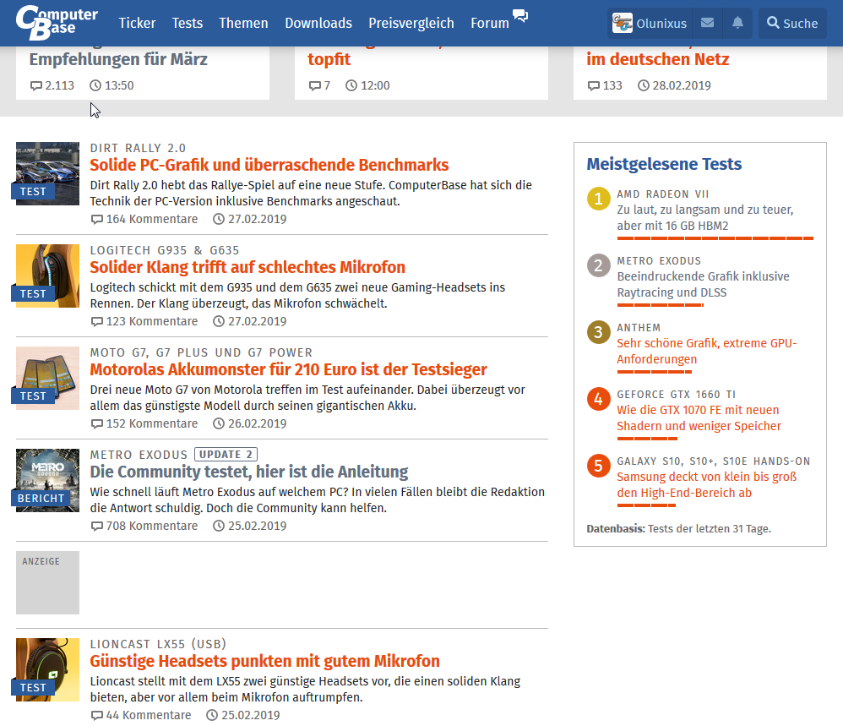This screenshot has height=726, width=843.
Task: Click comment icon beside 123 Kommentare
Action: (x=97, y=322)
